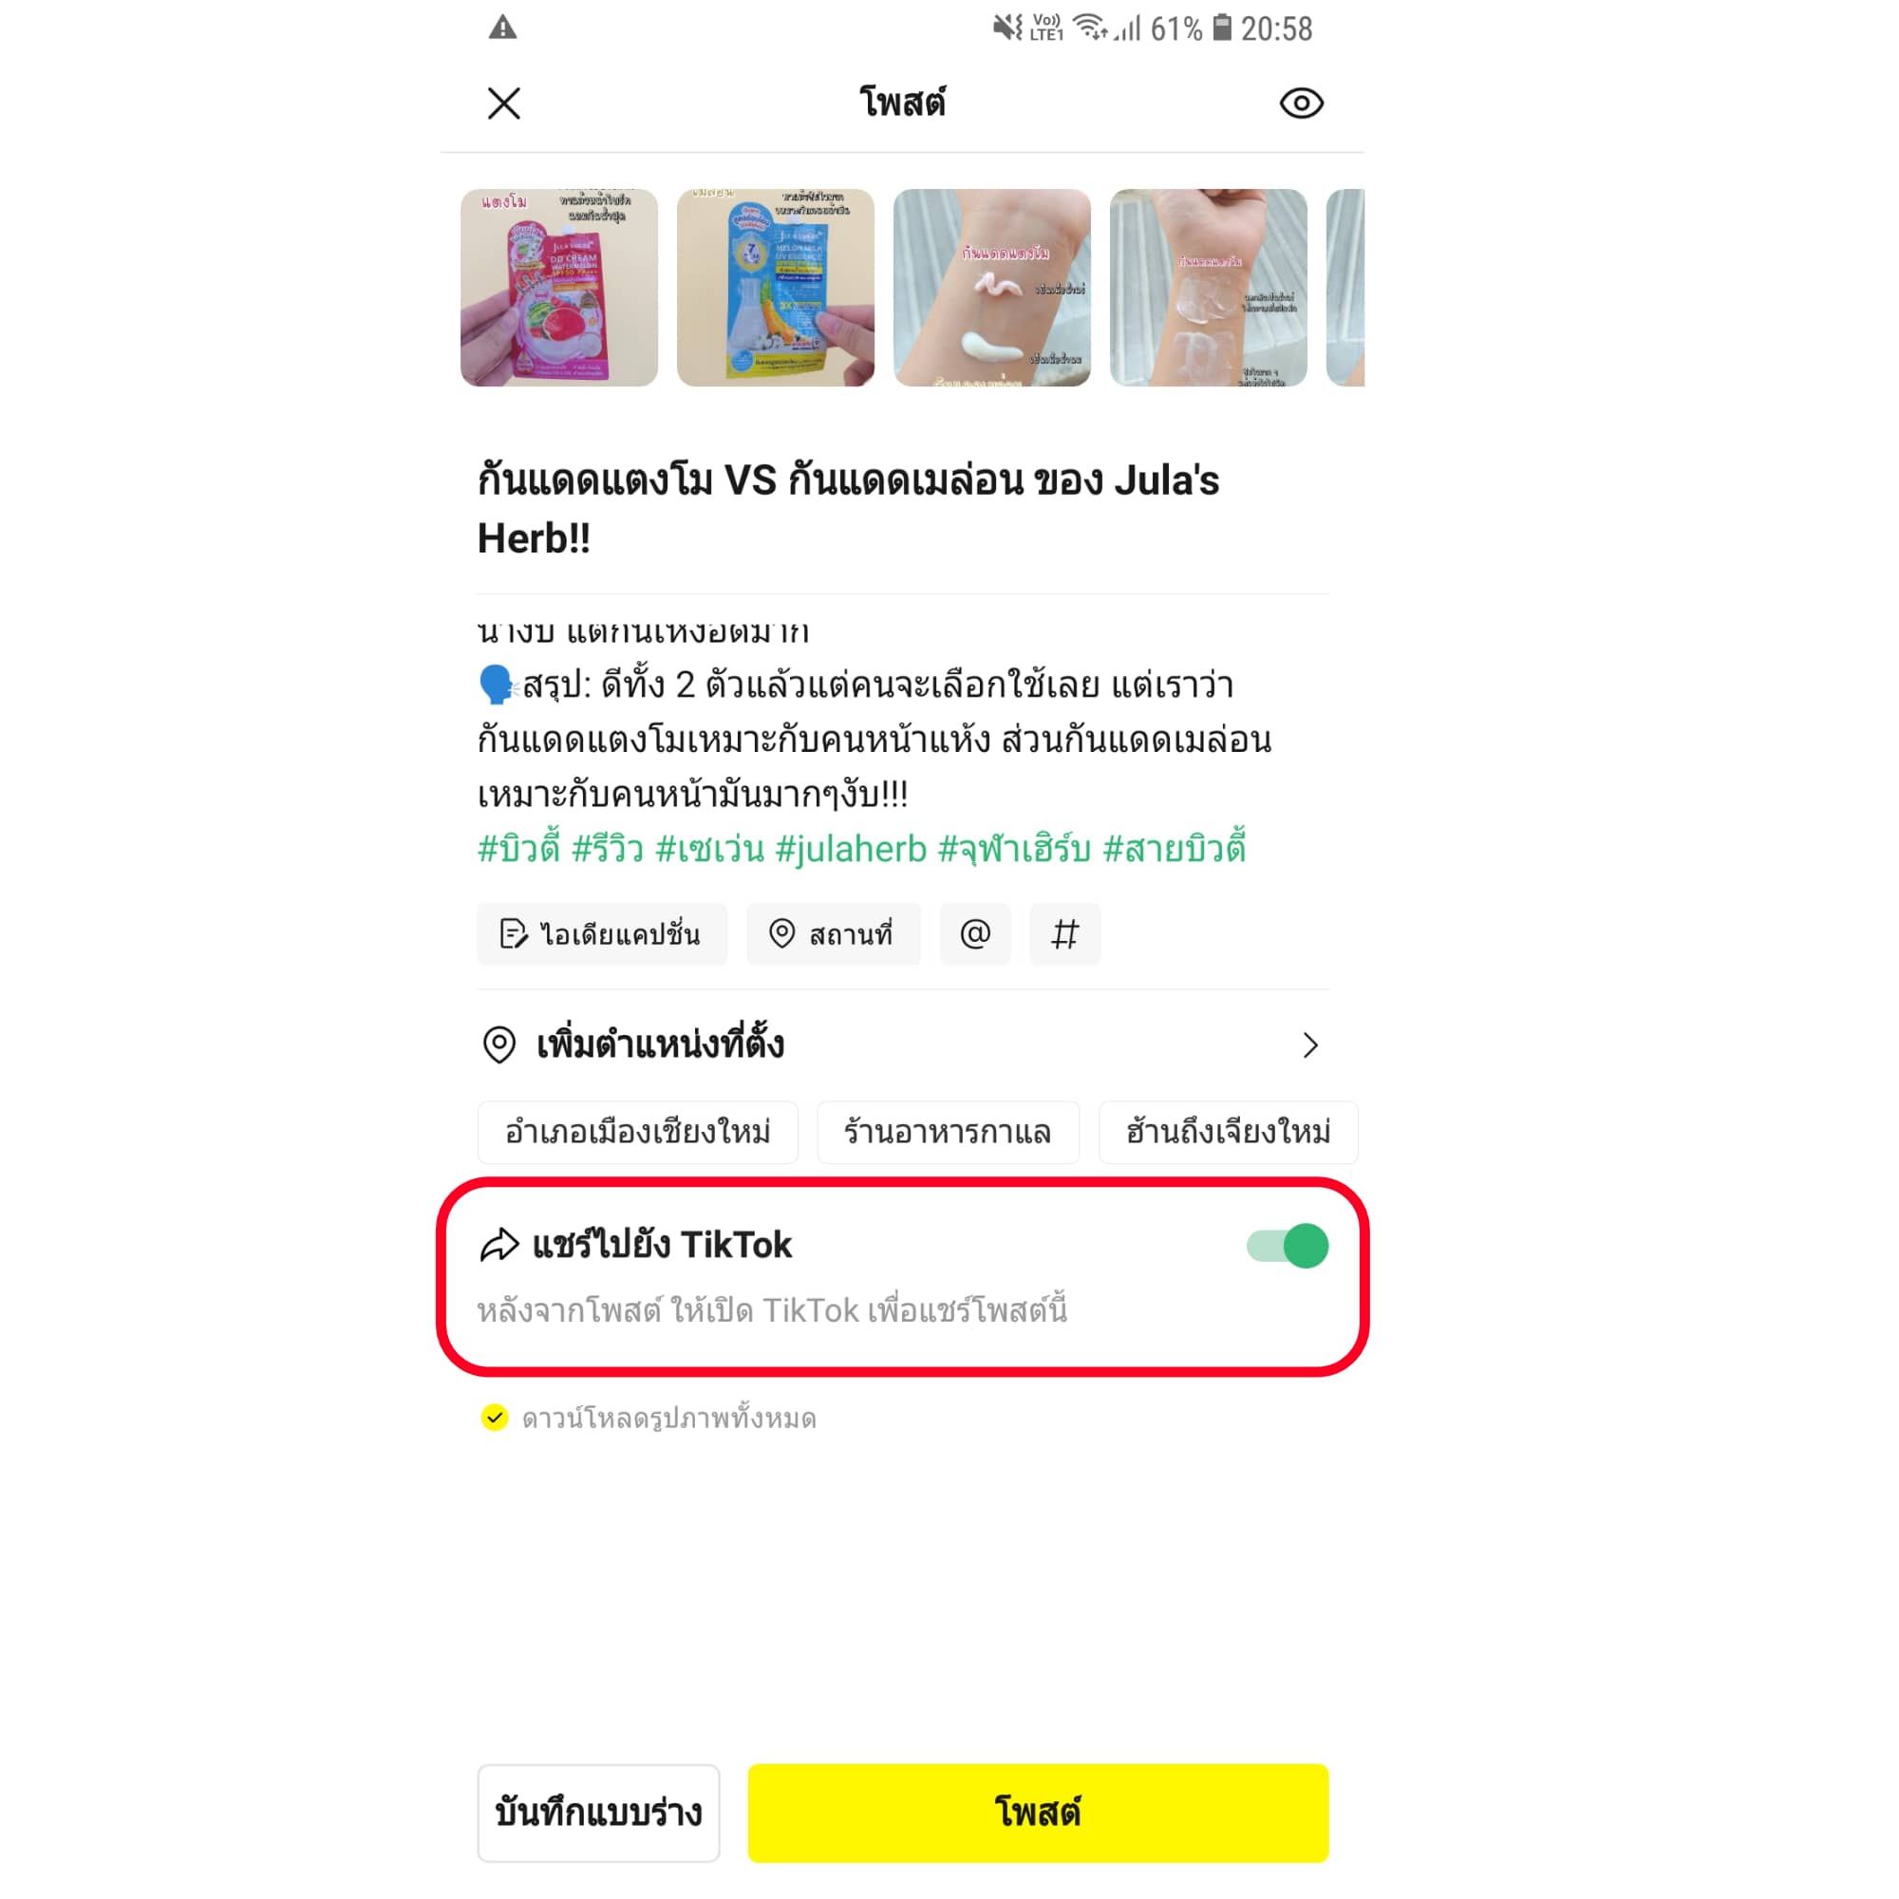Close the post editor with the X icon

pyautogui.click(x=503, y=103)
